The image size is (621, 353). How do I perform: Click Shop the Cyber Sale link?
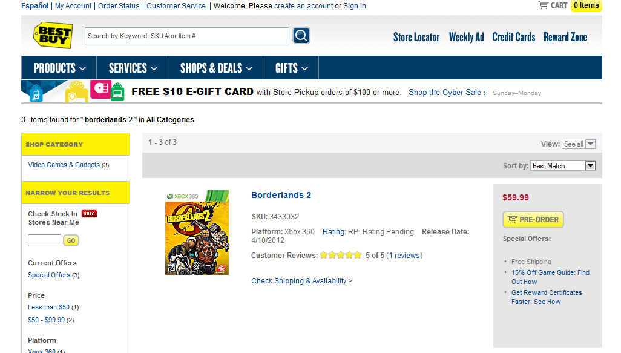[x=447, y=92]
